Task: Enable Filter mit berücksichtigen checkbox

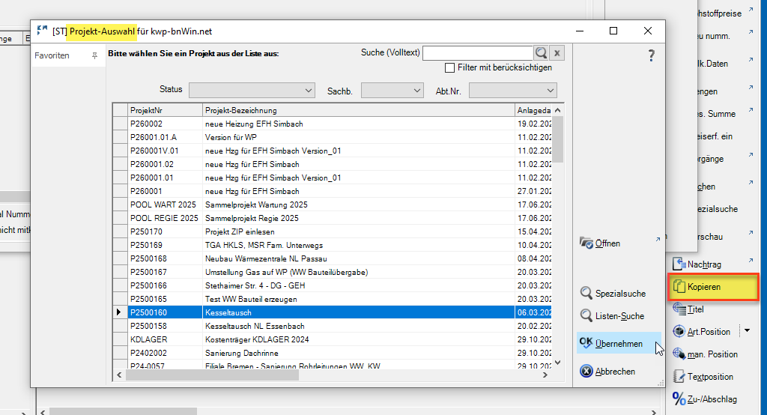Action: tap(450, 68)
